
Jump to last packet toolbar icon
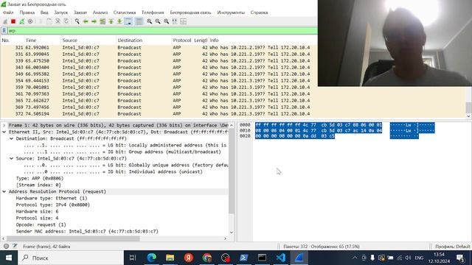click(119, 21)
